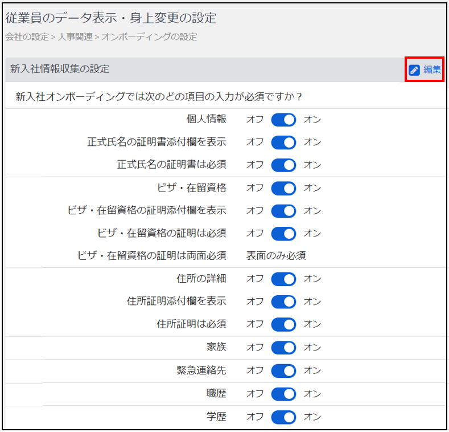Viewport: 449px width, 432px height.
Task: Turn off the 職歴 toggle
Action: point(283,394)
